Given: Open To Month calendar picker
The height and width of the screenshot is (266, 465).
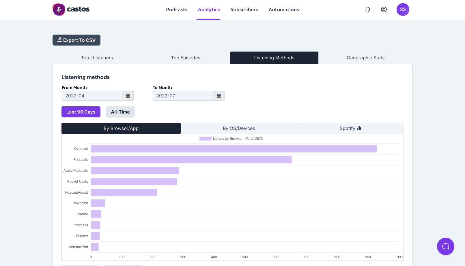Looking at the screenshot, I should [219, 96].
